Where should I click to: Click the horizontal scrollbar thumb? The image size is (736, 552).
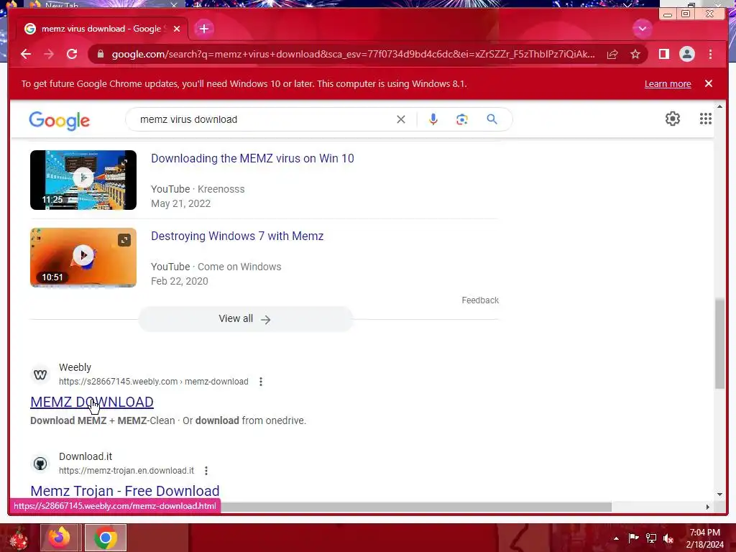coord(416,507)
